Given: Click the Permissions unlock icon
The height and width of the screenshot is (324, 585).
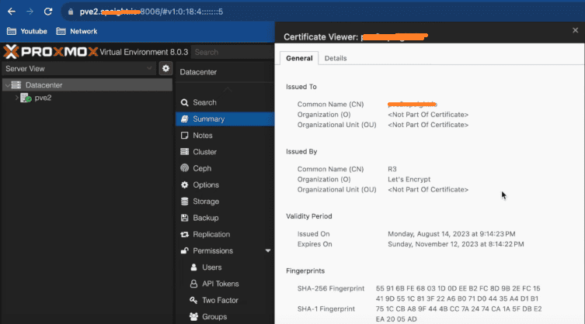Looking at the screenshot, I should [184, 250].
